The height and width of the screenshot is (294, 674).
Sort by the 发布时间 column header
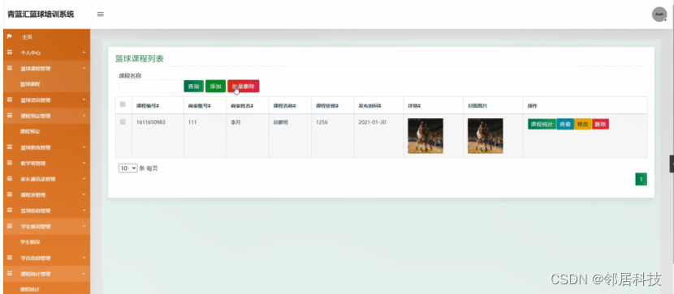click(x=369, y=106)
